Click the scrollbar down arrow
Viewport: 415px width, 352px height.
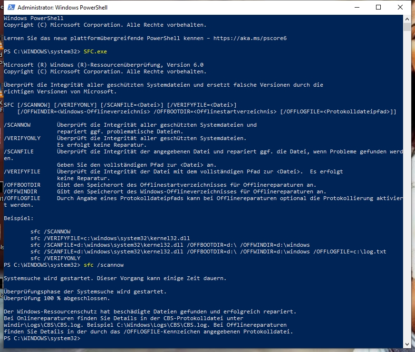pos(407,344)
